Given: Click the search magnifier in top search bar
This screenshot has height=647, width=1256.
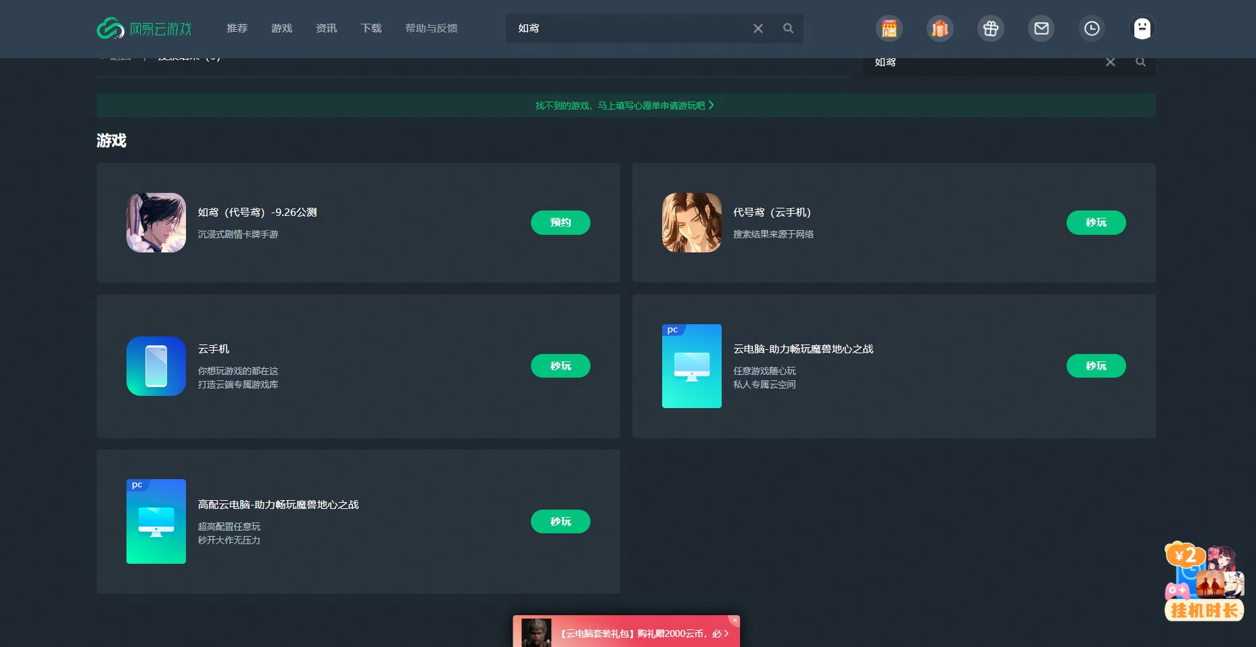Looking at the screenshot, I should coord(788,28).
